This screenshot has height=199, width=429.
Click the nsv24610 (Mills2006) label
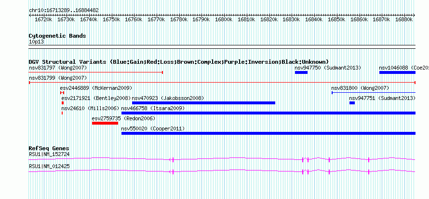coord(91,108)
